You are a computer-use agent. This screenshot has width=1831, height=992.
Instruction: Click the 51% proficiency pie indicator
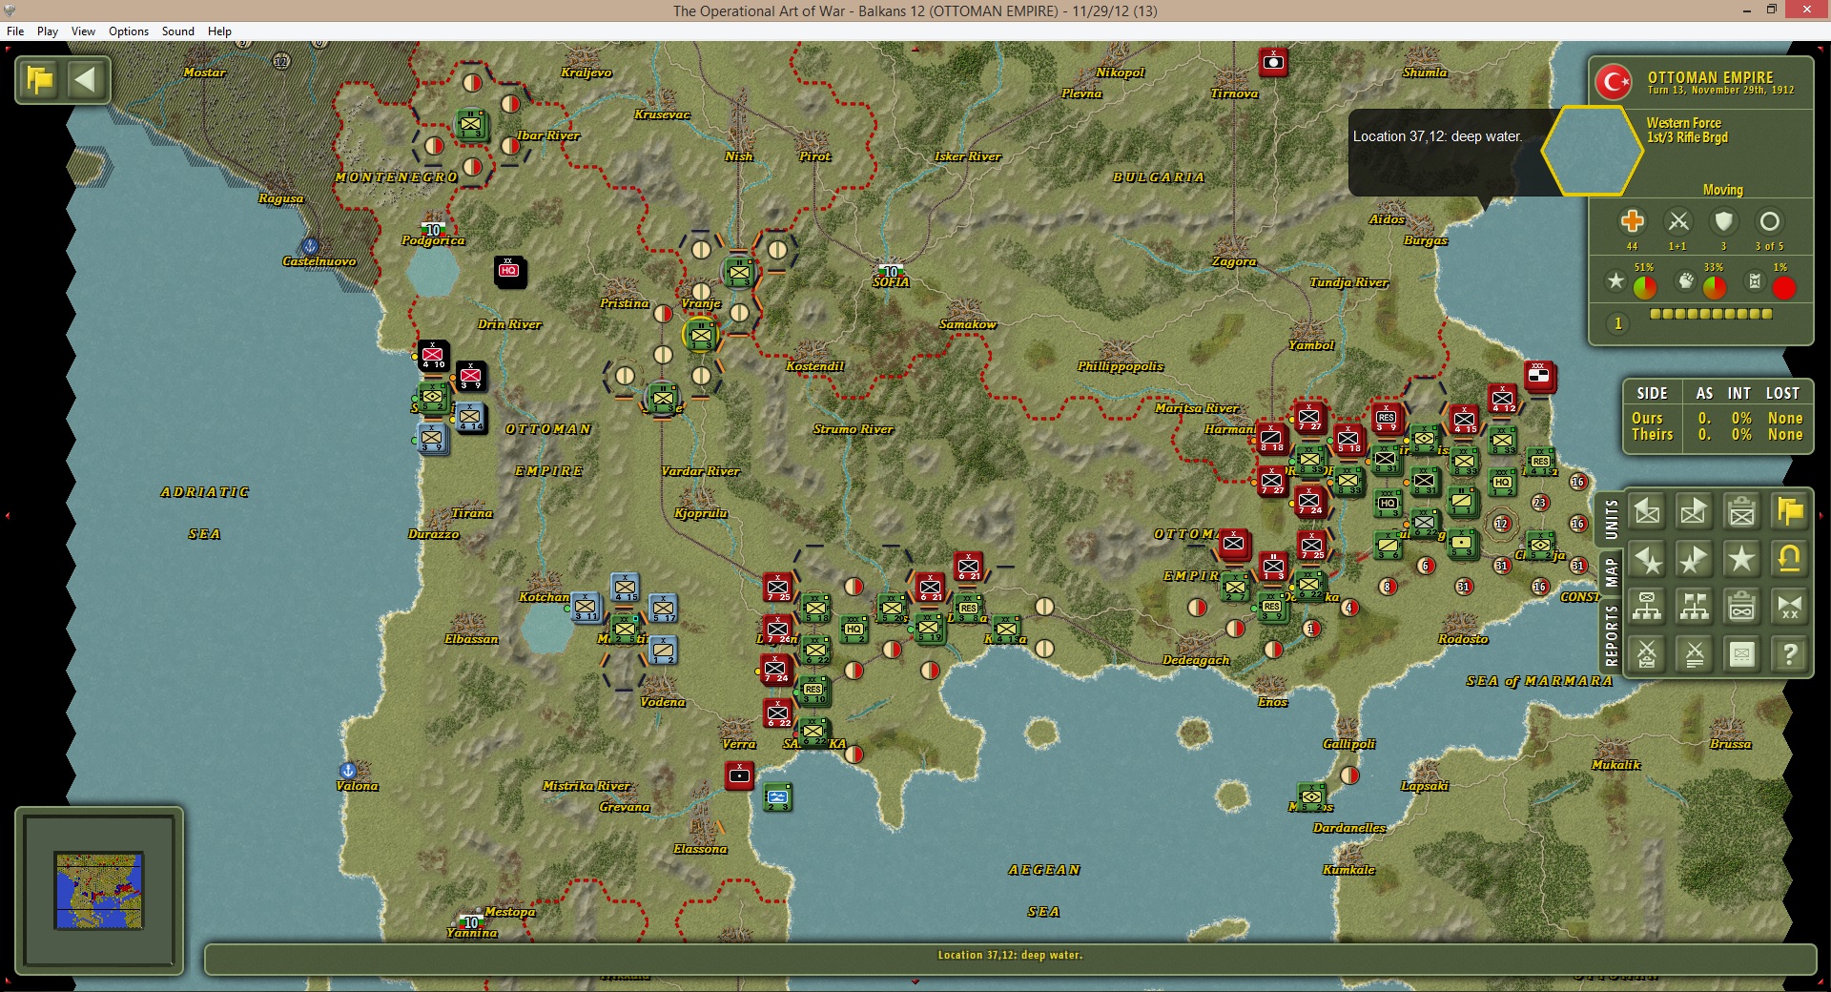click(x=1645, y=287)
